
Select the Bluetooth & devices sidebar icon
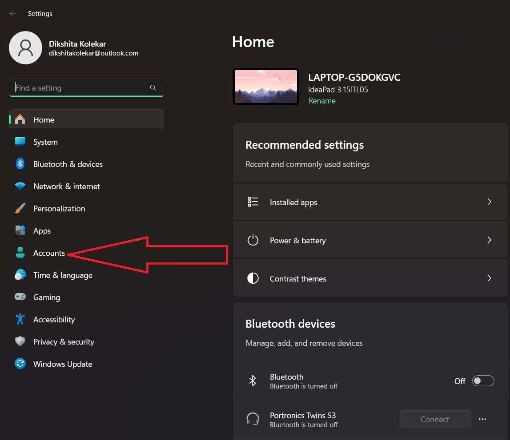click(20, 164)
